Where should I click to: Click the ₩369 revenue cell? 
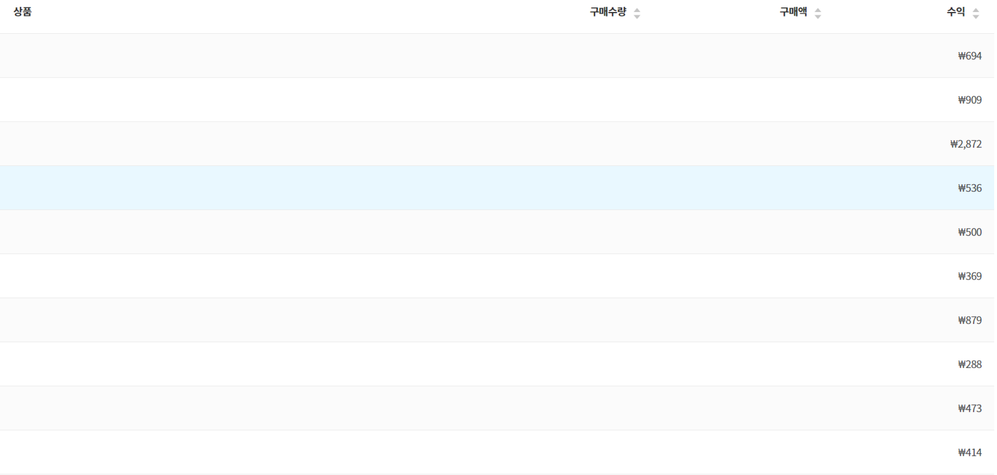pyautogui.click(x=969, y=276)
